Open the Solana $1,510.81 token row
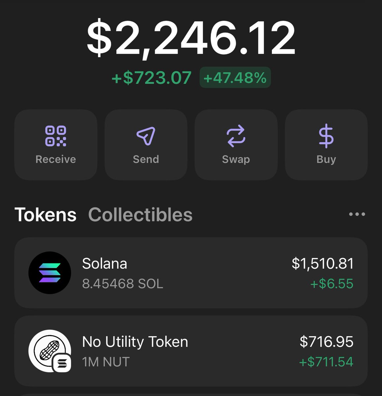 [191, 273]
